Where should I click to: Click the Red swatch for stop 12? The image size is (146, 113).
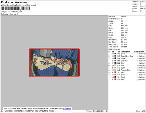coord(115,79)
